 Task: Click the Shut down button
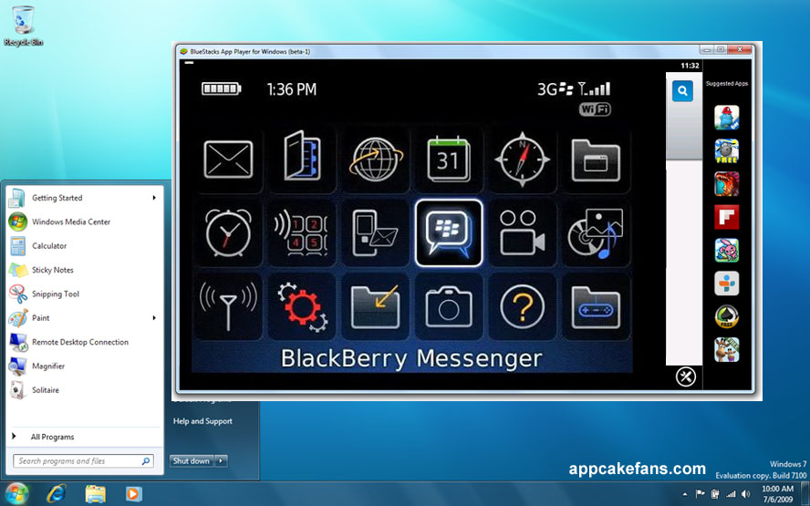(192, 460)
